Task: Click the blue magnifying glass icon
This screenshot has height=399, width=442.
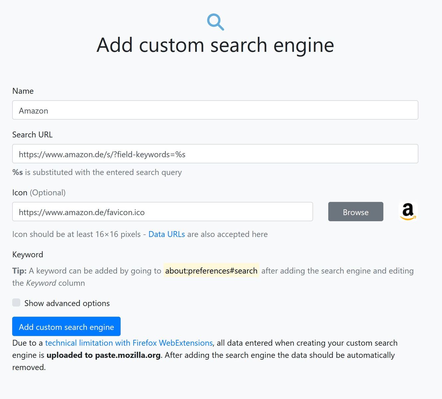Action: (x=215, y=22)
